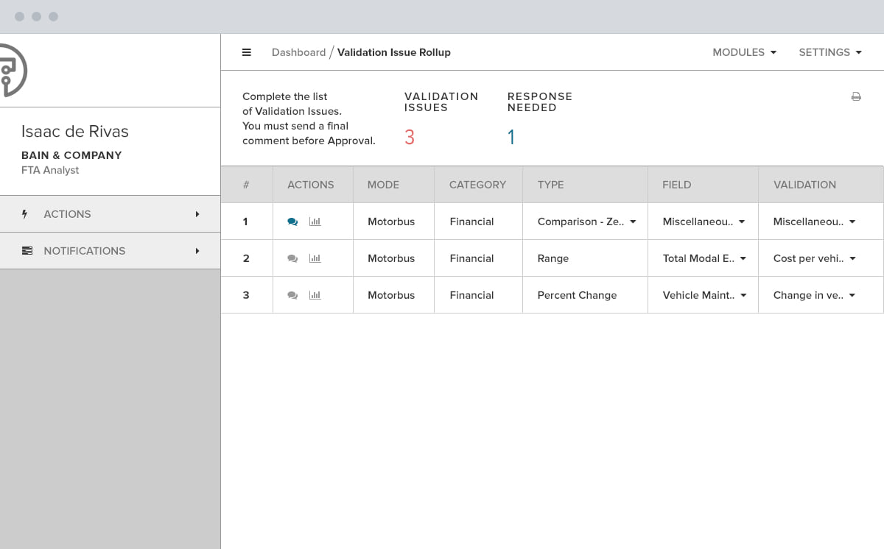This screenshot has height=549, width=884.
Task: Open comments icon for issue row 1
Action: [292, 222]
